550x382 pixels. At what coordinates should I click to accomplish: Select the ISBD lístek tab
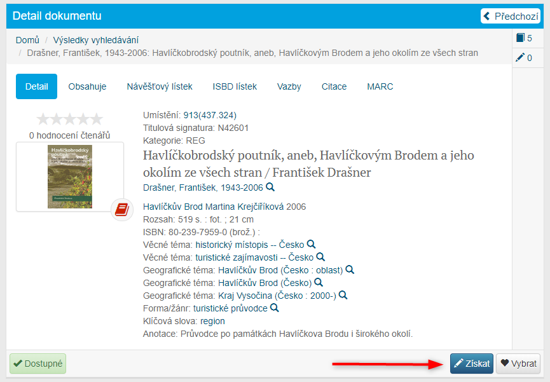point(235,86)
